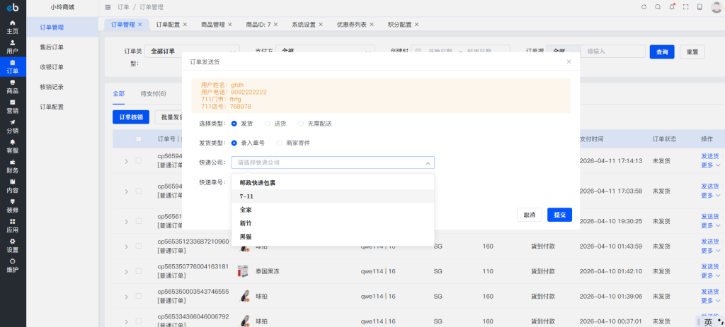Image resolution: width=725 pixels, height=327 pixels.
Task: Switch to the 积分配置 tab
Action: 399,25
